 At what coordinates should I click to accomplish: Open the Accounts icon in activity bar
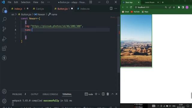(x=4, y=91)
